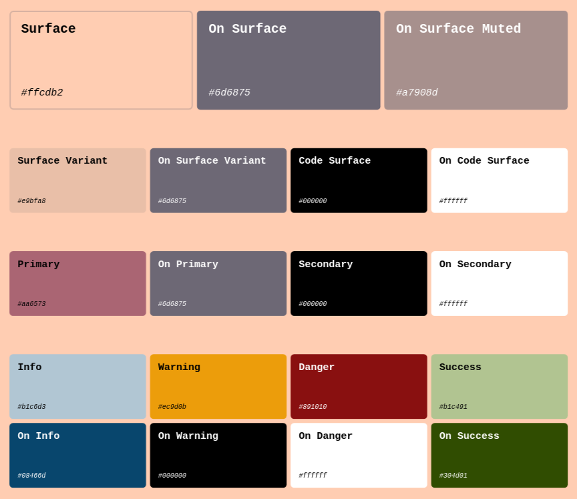Select the On Surface swatch card

[x=288, y=60]
